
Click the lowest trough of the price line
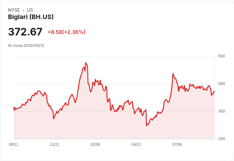(x=147, y=126)
